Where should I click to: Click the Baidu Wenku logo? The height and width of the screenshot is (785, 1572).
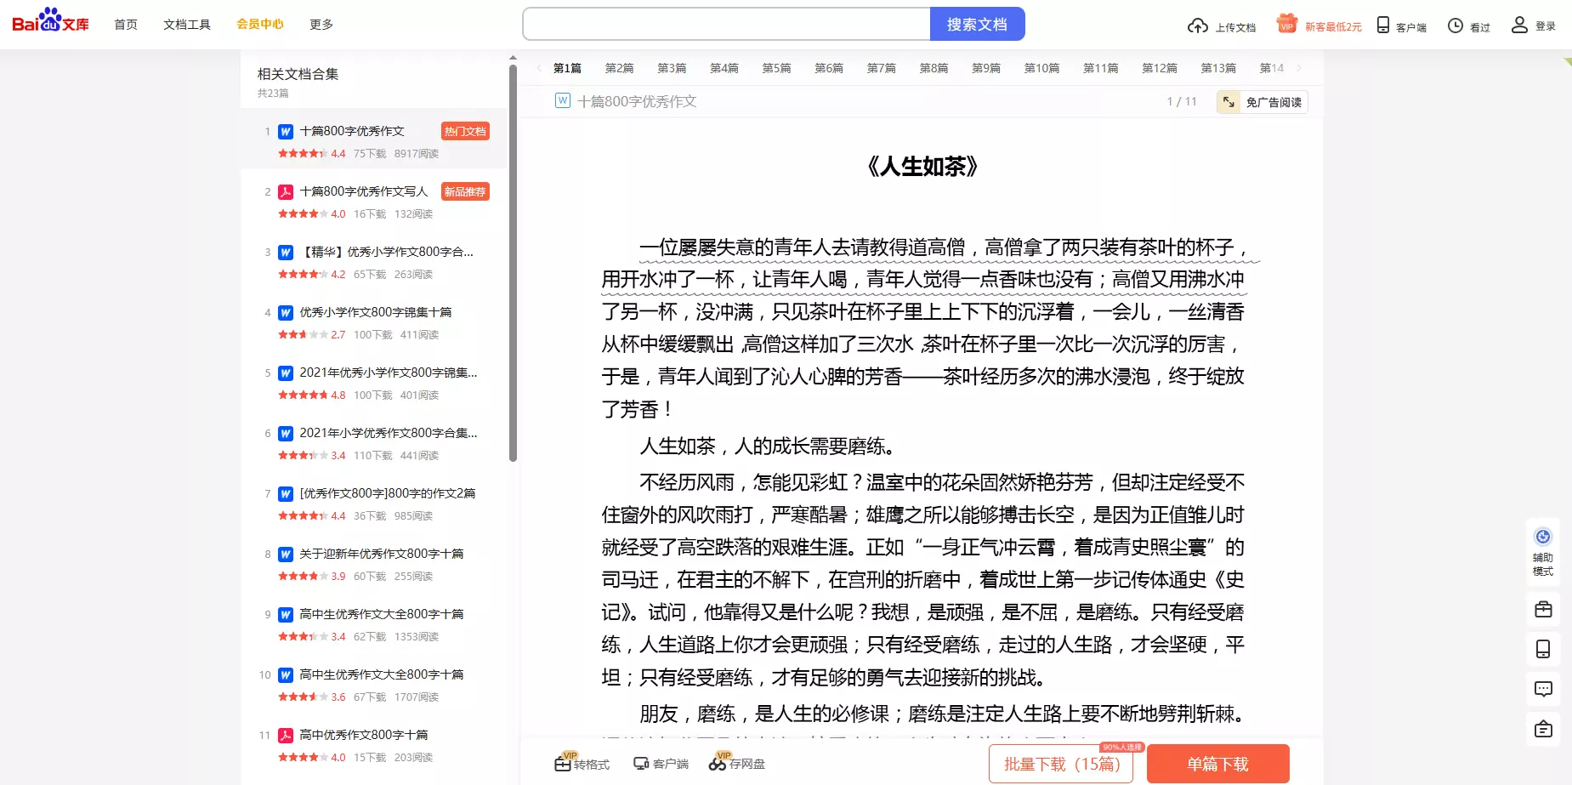tap(50, 20)
